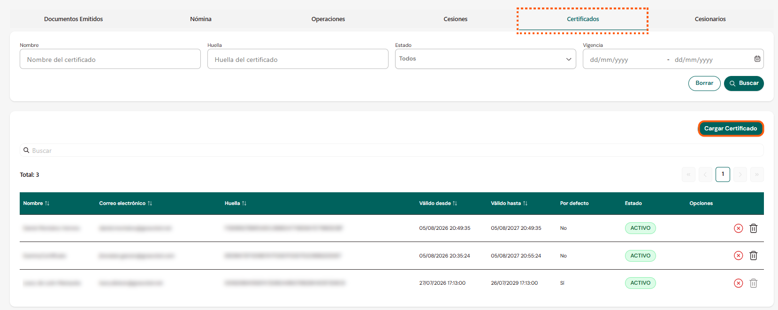Click the Buscar search button
Screen dimensions: 778x310
tap(744, 83)
